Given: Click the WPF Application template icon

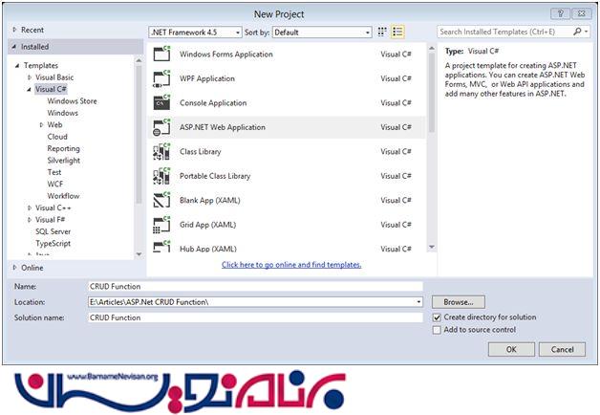Looking at the screenshot, I should pyautogui.click(x=161, y=78).
